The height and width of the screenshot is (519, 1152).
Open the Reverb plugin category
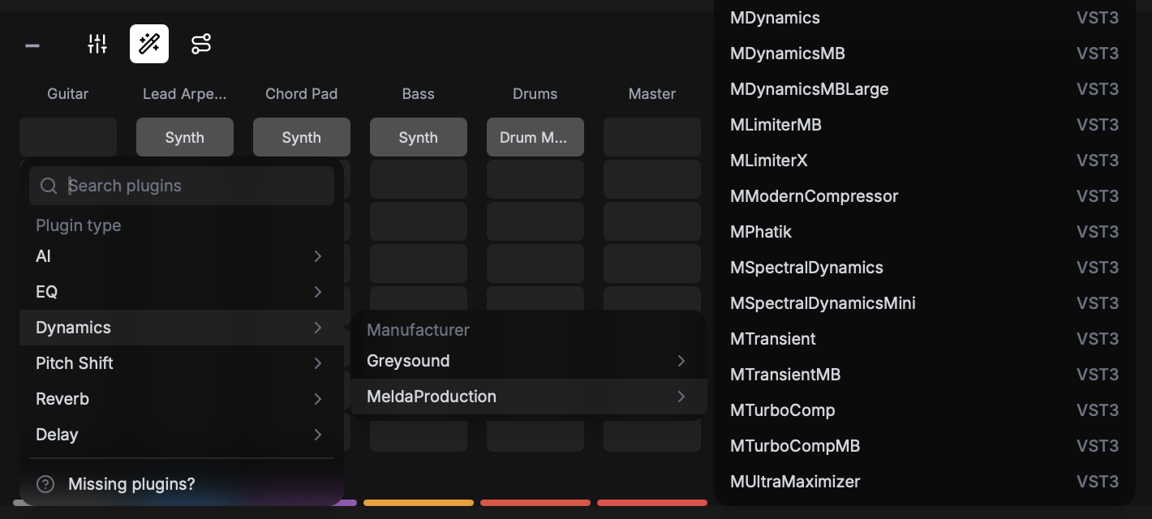coord(182,399)
